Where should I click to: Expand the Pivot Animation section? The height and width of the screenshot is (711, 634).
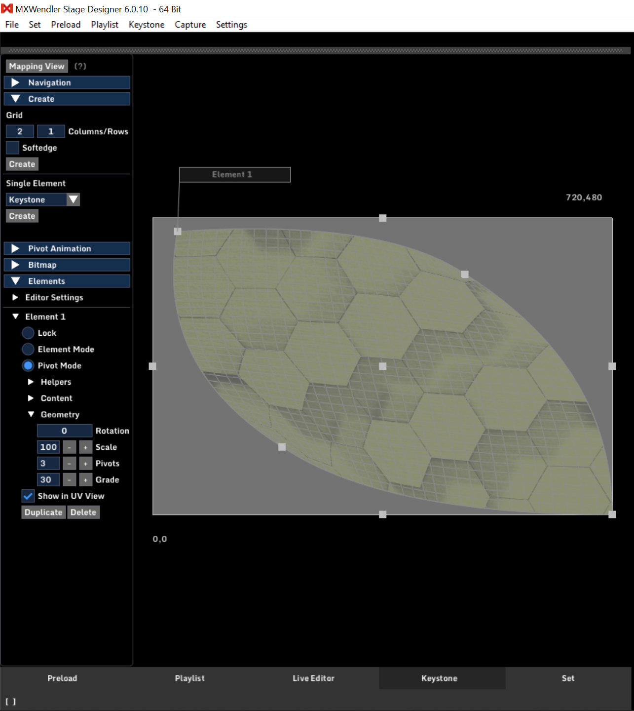tap(67, 248)
